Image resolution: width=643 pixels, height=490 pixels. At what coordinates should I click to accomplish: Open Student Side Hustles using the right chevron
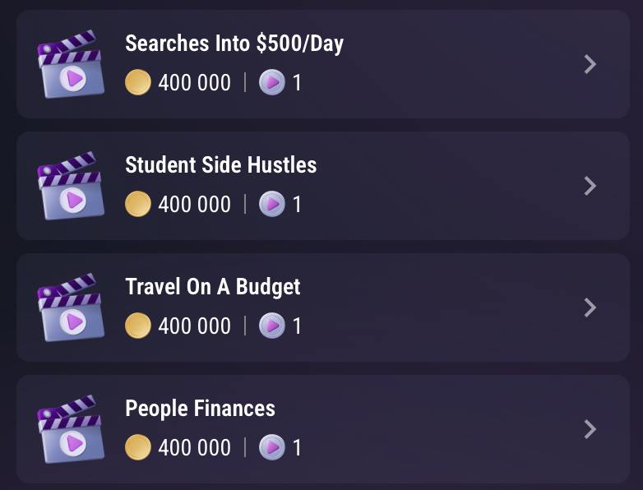pyautogui.click(x=590, y=186)
